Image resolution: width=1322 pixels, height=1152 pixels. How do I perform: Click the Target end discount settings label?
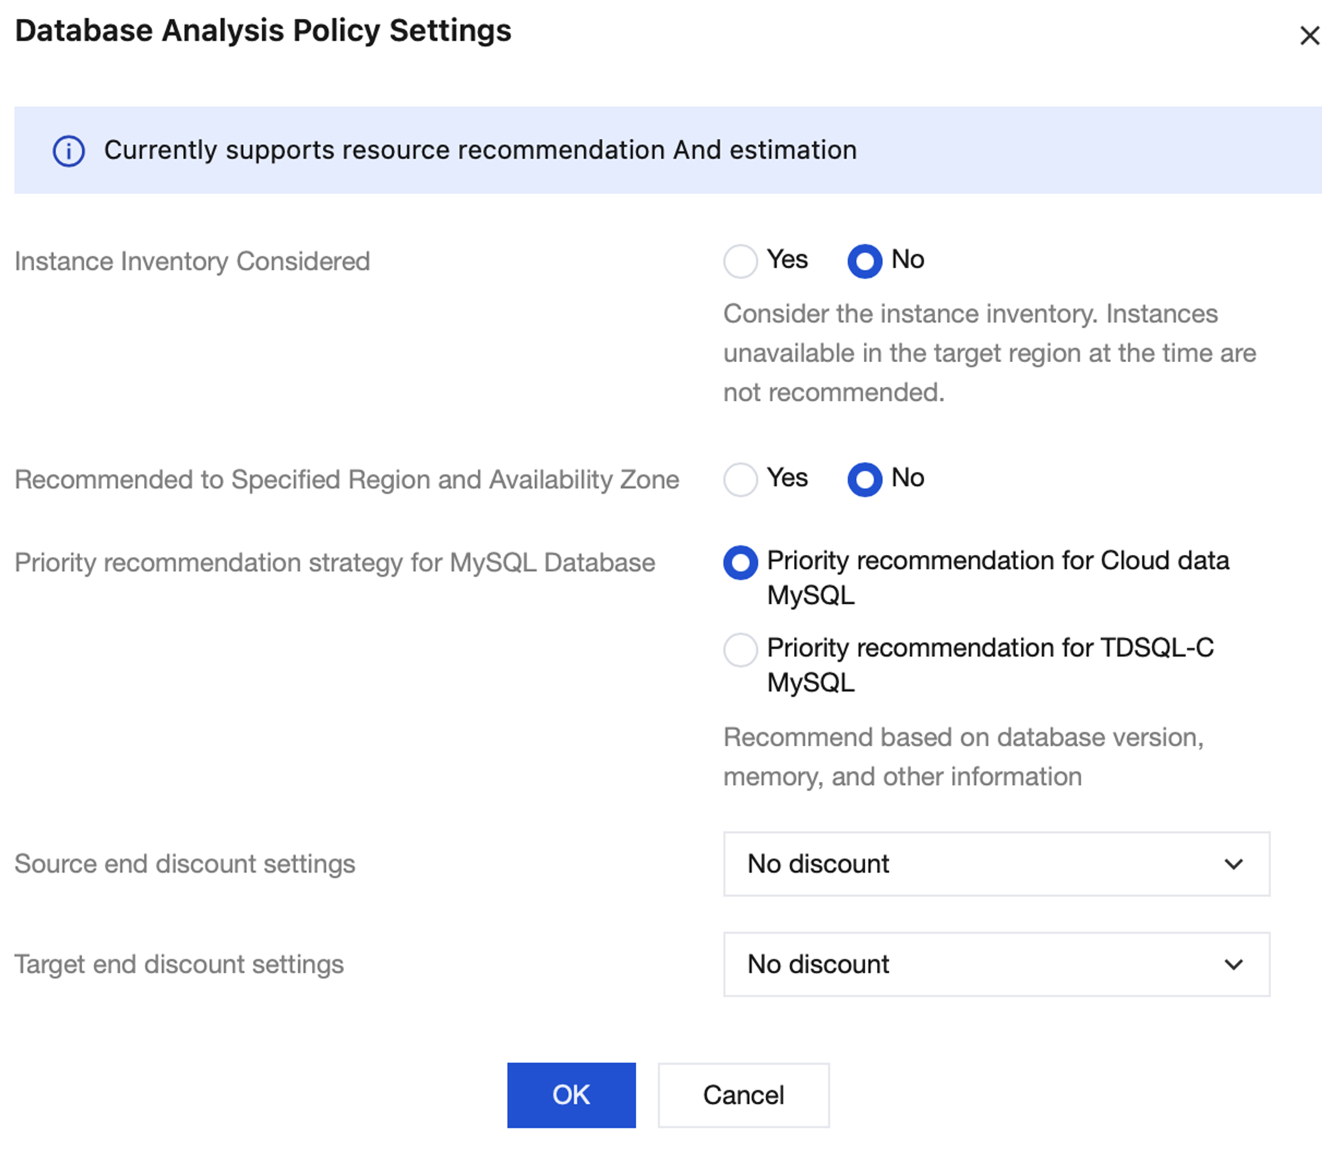click(179, 964)
